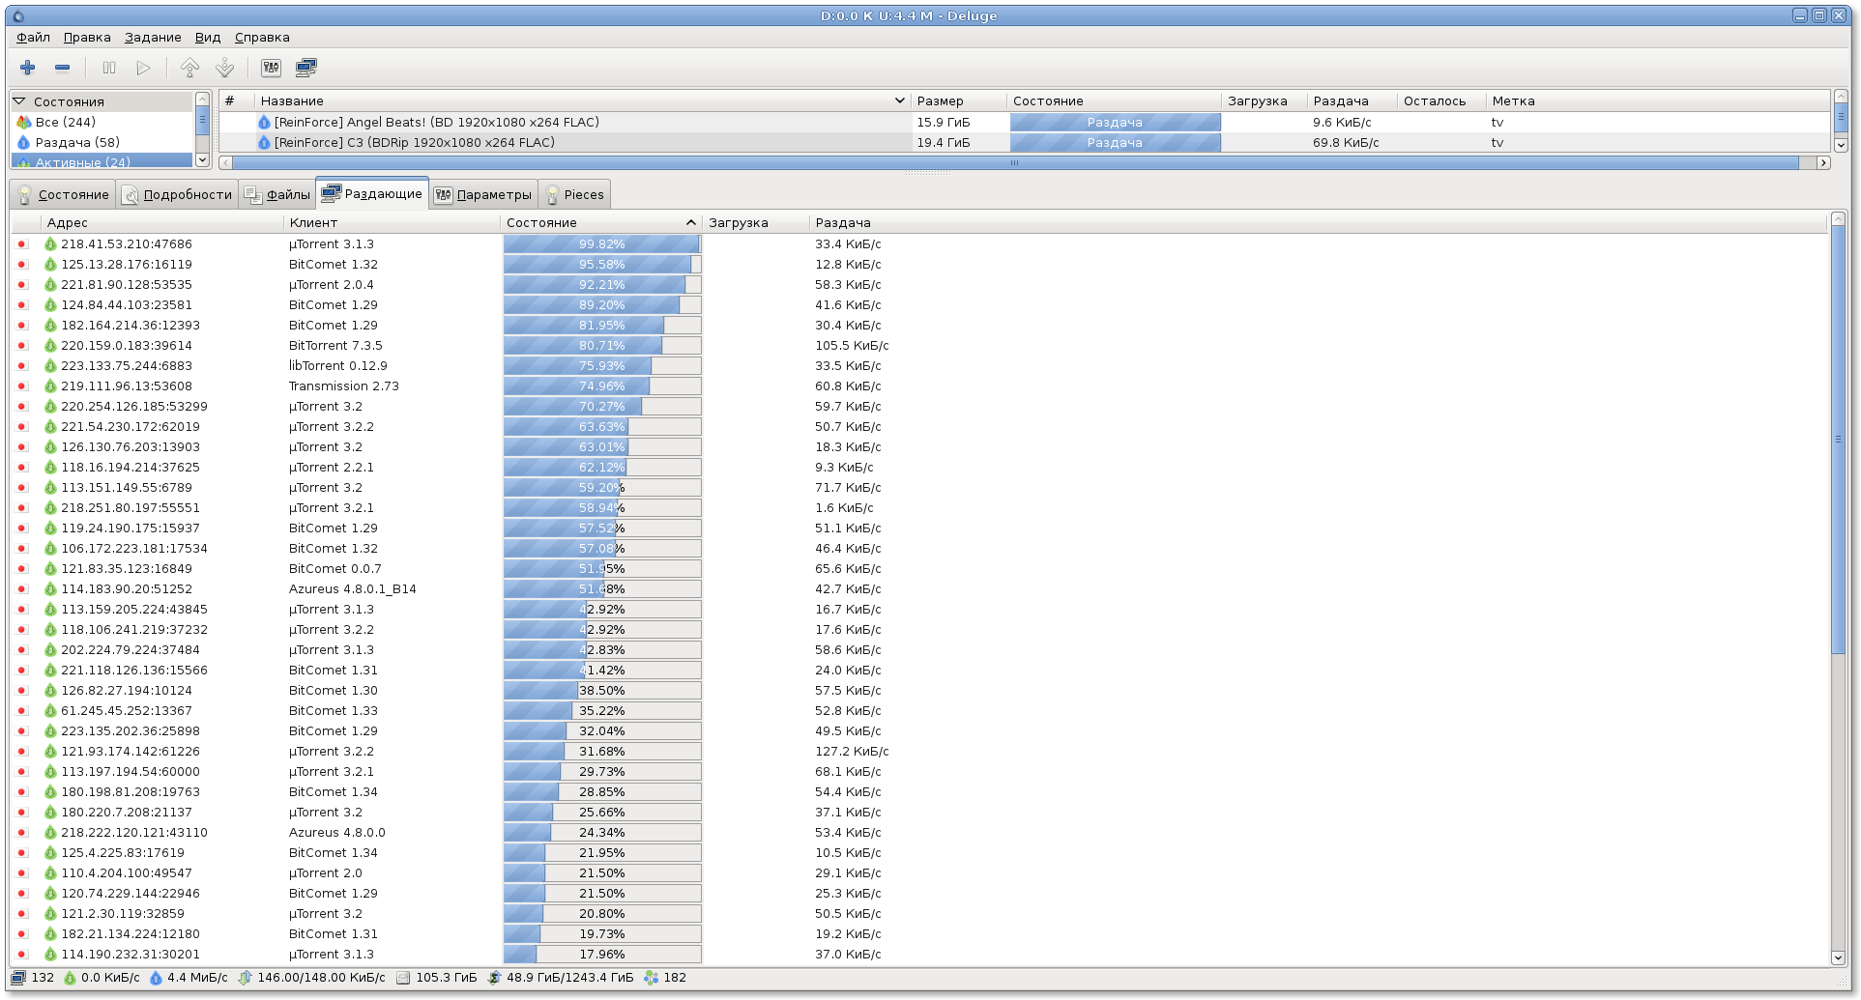Click the Queue Down arrow icon

coord(225,68)
